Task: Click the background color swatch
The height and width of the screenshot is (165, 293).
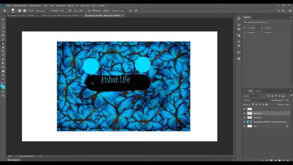Action: click(x=4, y=88)
